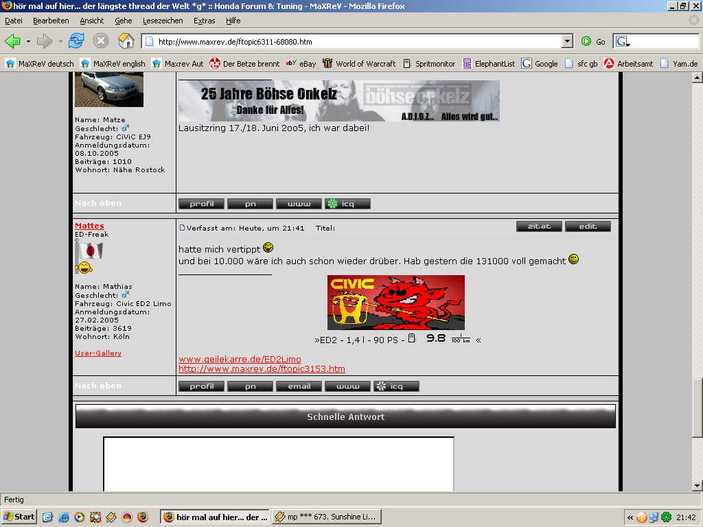This screenshot has width=703, height=527.
Task: Open the Arbeitsamt bookmark
Action: pyautogui.click(x=629, y=64)
